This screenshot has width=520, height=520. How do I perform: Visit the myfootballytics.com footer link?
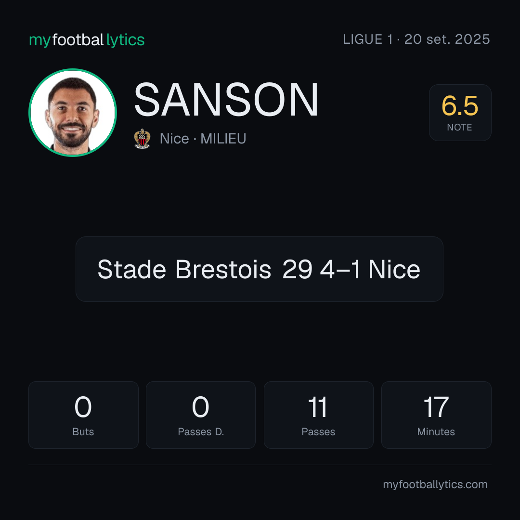point(435,484)
